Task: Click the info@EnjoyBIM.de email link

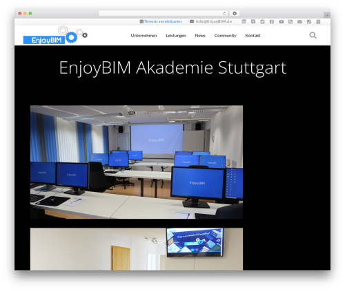Action: coord(214,21)
